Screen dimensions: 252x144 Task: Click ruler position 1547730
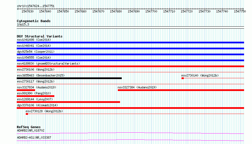(x=204, y=11)
